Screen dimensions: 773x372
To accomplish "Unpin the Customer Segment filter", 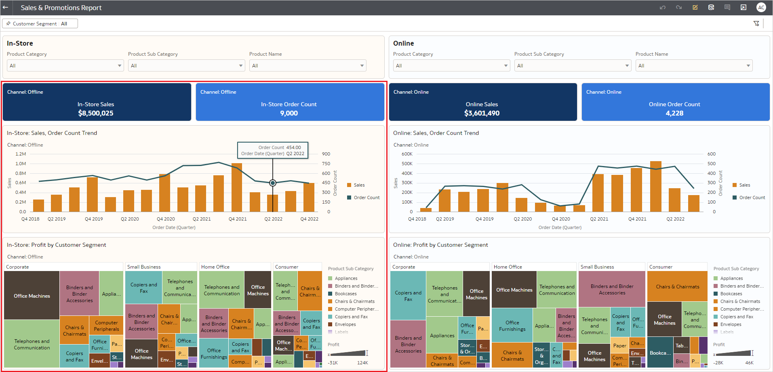I will 8,23.
